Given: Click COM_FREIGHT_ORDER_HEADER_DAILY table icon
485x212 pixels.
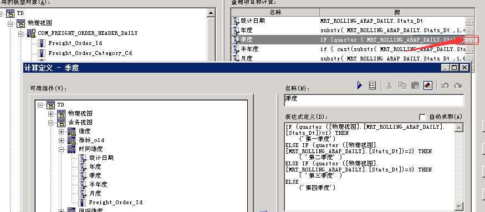Looking at the screenshot, I should pyautogui.click(x=31, y=33).
